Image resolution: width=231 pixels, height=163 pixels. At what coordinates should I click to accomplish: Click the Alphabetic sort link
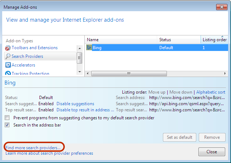(211, 92)
